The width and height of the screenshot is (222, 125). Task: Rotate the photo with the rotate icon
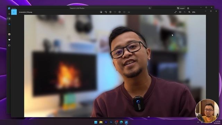click(106, 12)
